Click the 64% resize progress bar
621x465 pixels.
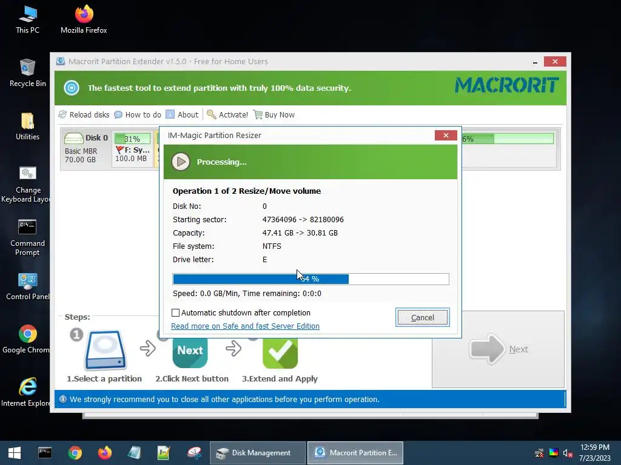point(310,279)
